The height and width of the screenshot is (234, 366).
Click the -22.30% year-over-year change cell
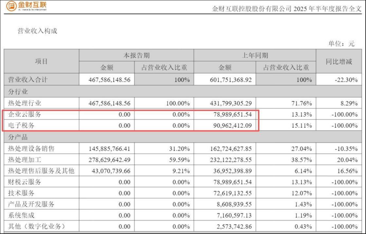pos(346,80)
